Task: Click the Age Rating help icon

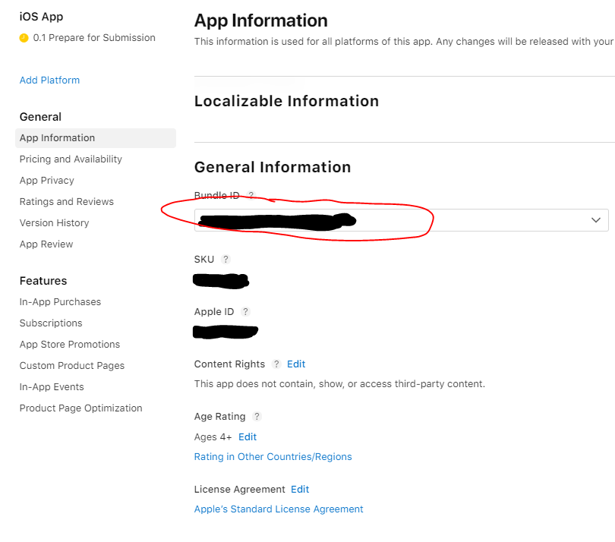Action: tap(257, 417)
